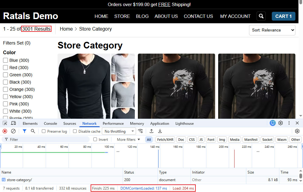
Task: Filter requests by Media type
Action: pos(235,140)
